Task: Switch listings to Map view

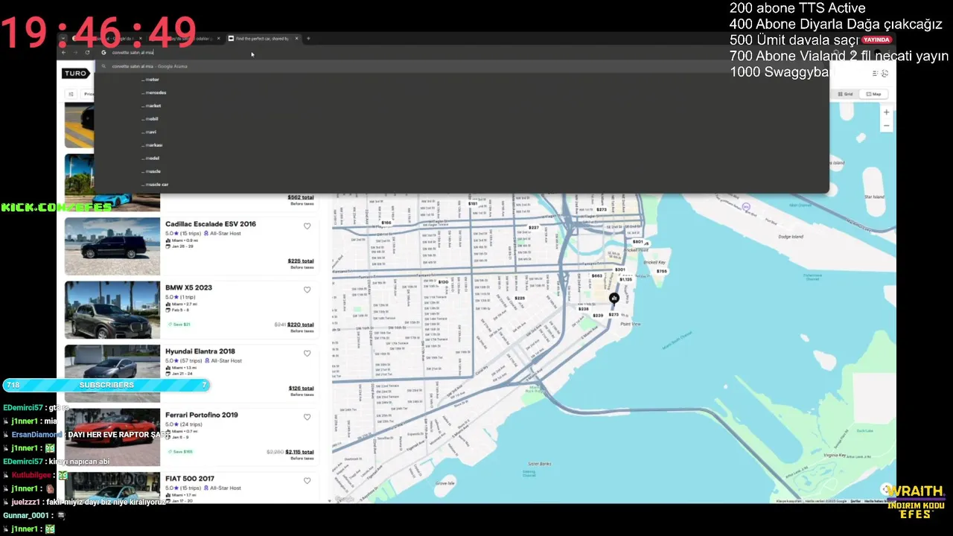Action: pyautogui.click(x=873, y=95)
